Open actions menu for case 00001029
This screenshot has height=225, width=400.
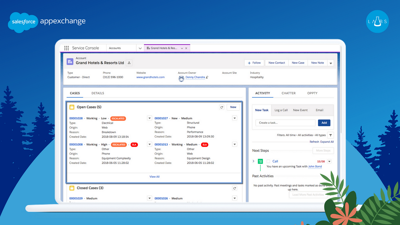coord(149,198)
